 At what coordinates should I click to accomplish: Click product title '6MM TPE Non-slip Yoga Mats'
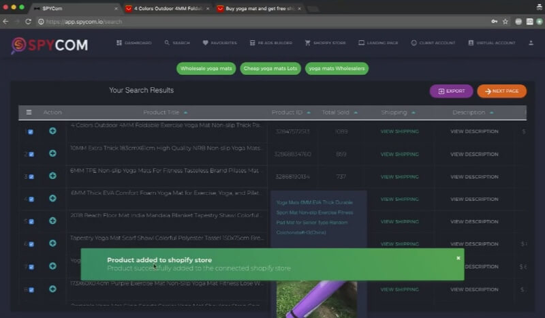pyautogui.click(x=164, y=171)
